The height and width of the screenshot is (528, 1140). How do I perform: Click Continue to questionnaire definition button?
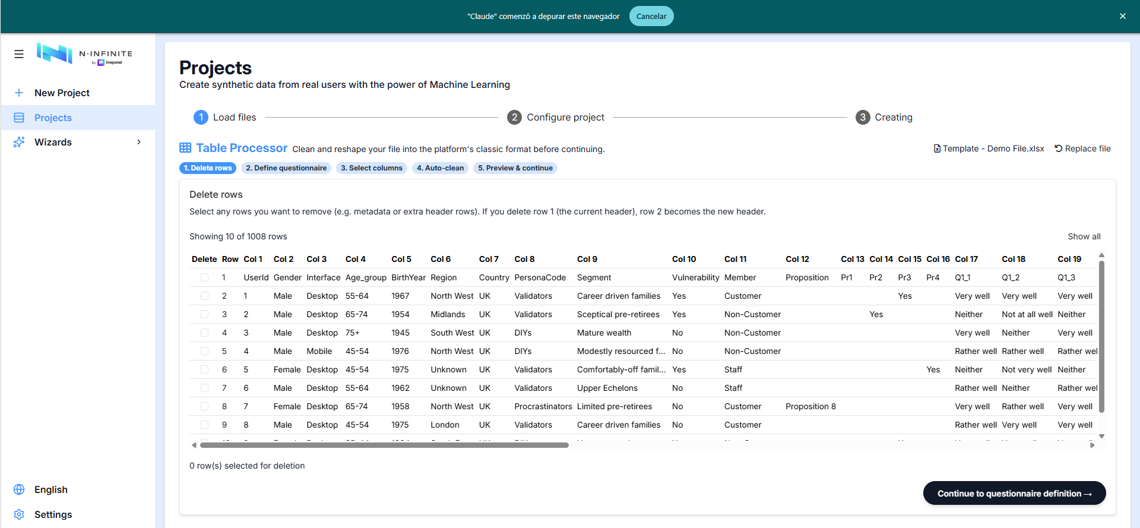[x=1014, y=493]
